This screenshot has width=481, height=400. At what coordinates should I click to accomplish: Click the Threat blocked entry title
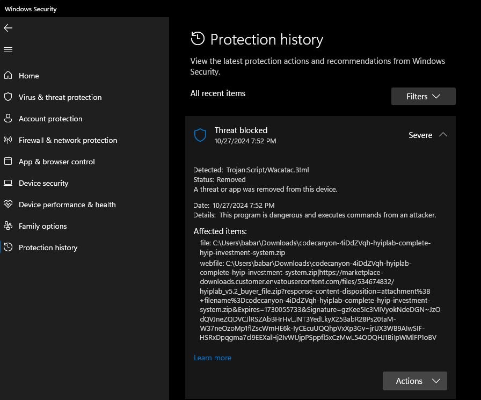tap(241, 130)
